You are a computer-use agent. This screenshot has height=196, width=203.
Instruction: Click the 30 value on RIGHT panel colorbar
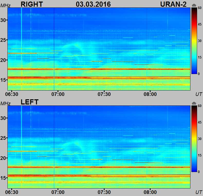(x=200, y=41)
